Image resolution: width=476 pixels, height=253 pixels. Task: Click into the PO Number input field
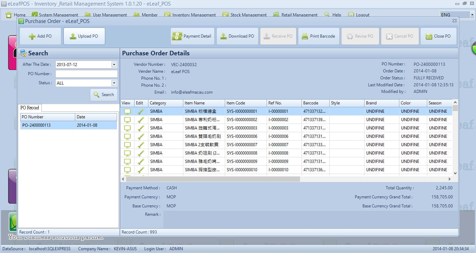[86, 74]
